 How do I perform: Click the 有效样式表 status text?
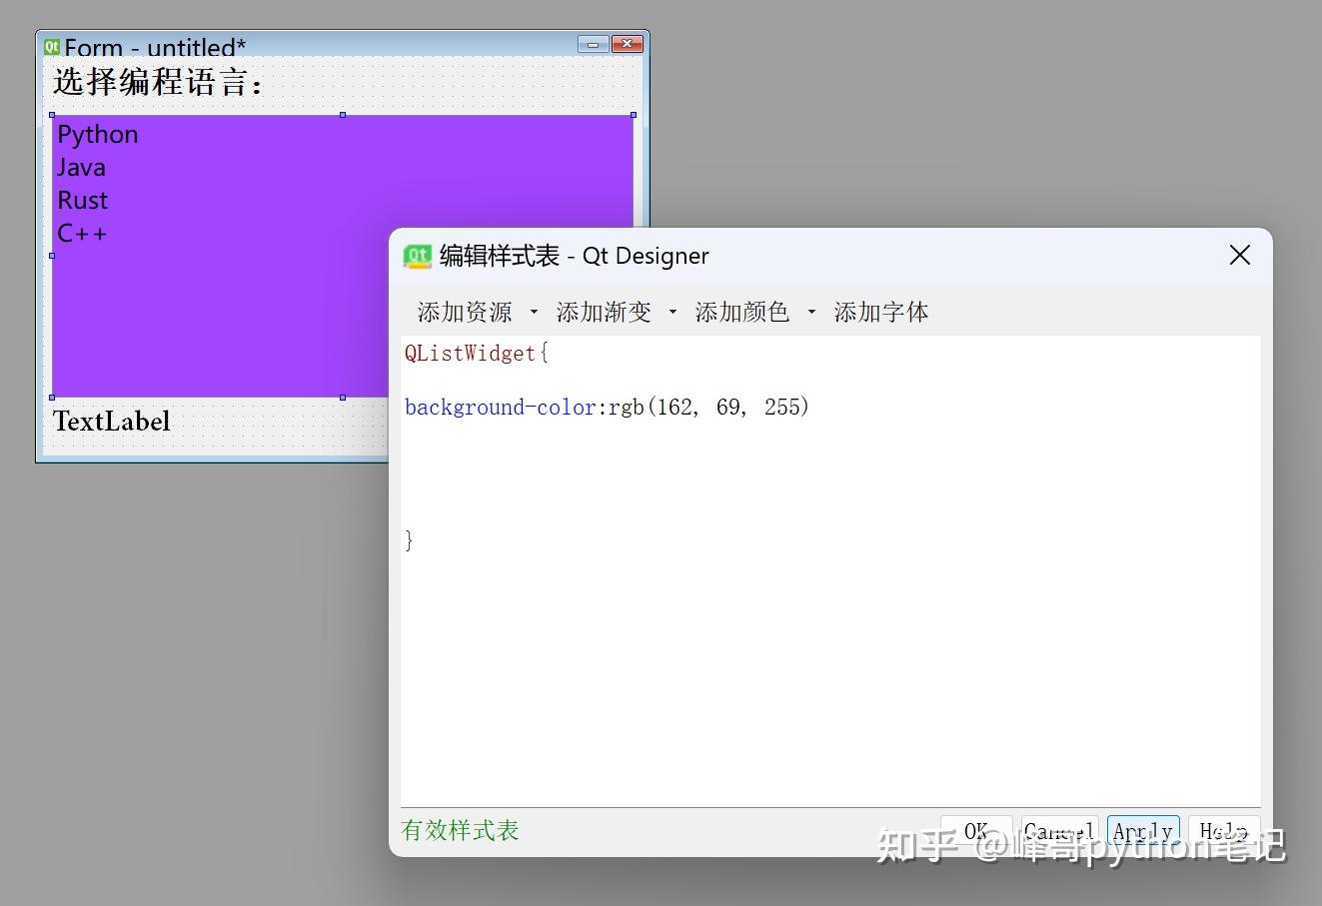(460, 830)
